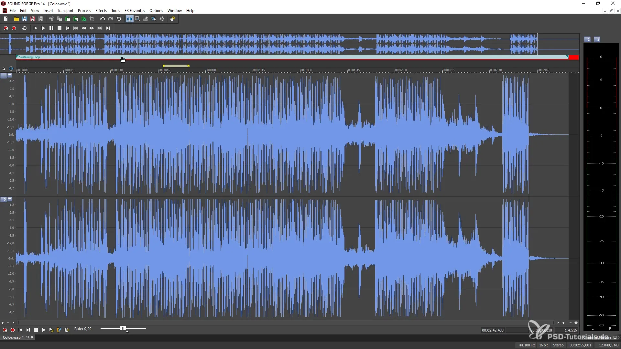The width and height of the screenshot is (621, 349).
Task: Increase level zoom with the plus at bottom left
Action: click(x=3, y=323)
